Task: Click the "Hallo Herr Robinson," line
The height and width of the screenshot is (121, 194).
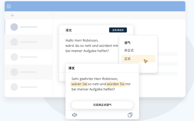Action: pyautogui.click(x=82, y=40)
